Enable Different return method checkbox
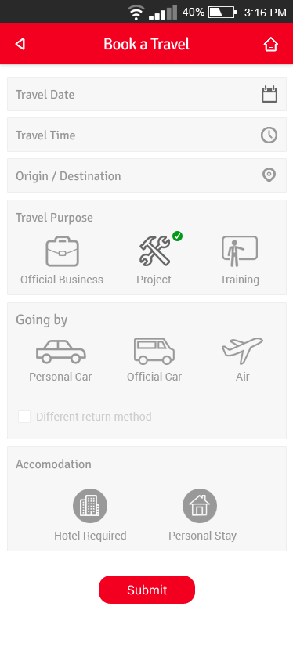 [x=24, y=417]
